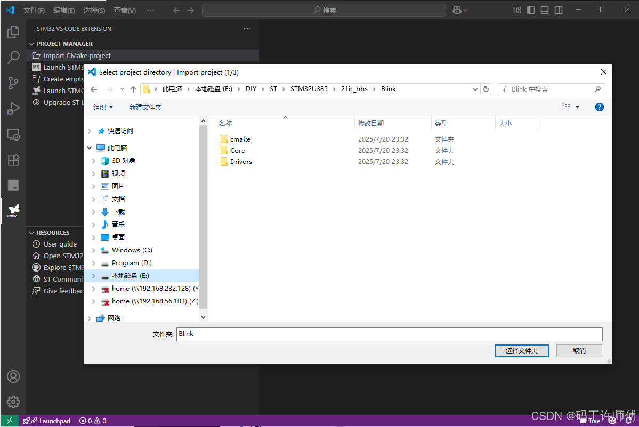This screenshot has height=427, width=639.
Task: Open the address bar path history dropdown
Action: pos(475,89)
